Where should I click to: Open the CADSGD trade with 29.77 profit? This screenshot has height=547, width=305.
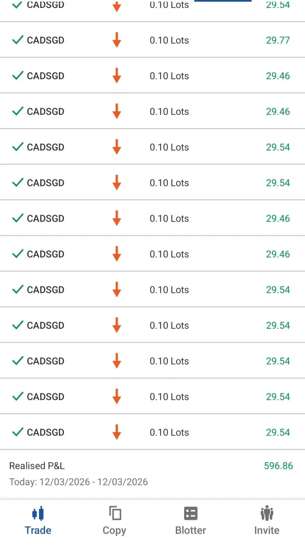[45, 40]
